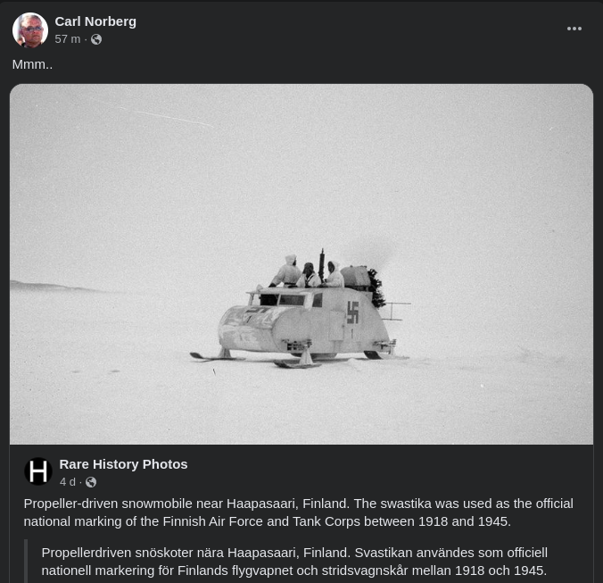Click the small tree behind the vehicle
Screen dimensions: 603x583
click(x=376, y=287)
